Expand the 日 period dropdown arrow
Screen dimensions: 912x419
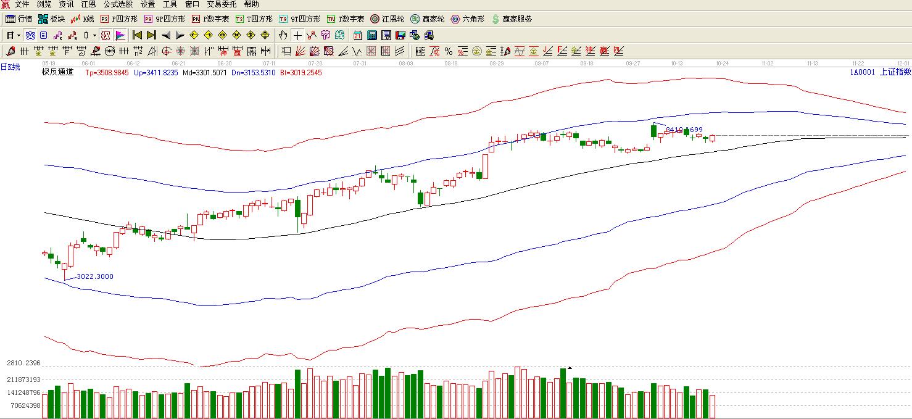19,35
